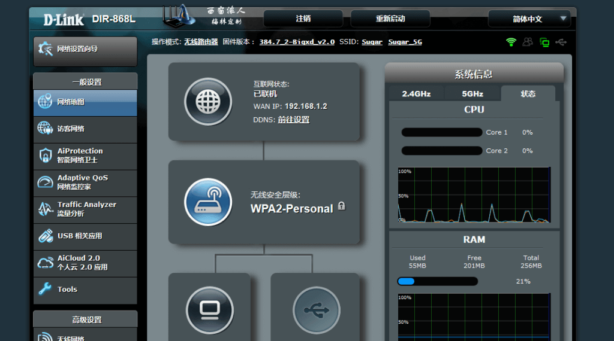Click the padlock icon beside WPA2-Personal
This screenshot has width=614, height=341.
341,206
